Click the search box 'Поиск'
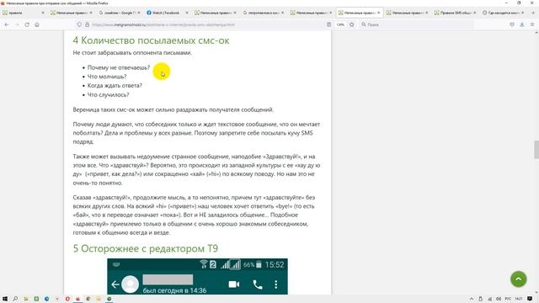Viewport: 539px width, 303px height. 416,24
